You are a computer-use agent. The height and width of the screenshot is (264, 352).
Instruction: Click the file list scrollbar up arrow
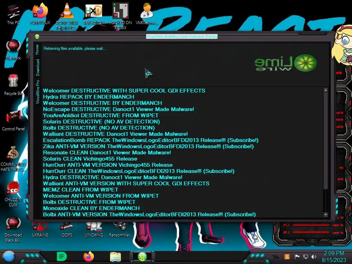tap(326, 90)
